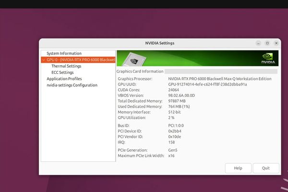The image size is (288, 192).
Task: Click the NVIDIA logo in banner
Action: pos(268,59)
